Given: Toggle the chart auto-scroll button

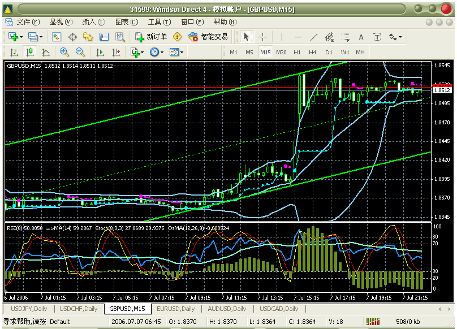Looking at the screenshot, I should coord(100,52).
